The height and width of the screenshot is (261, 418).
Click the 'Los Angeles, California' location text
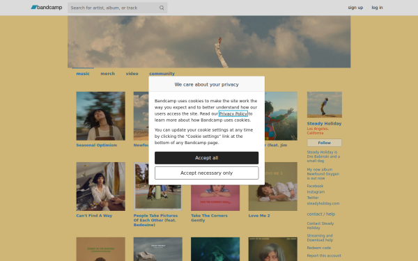[318, 131]
